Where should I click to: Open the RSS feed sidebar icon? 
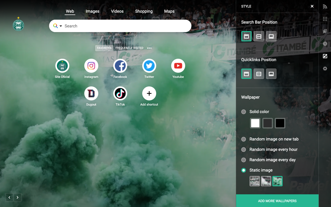click(x=325, y=6)
